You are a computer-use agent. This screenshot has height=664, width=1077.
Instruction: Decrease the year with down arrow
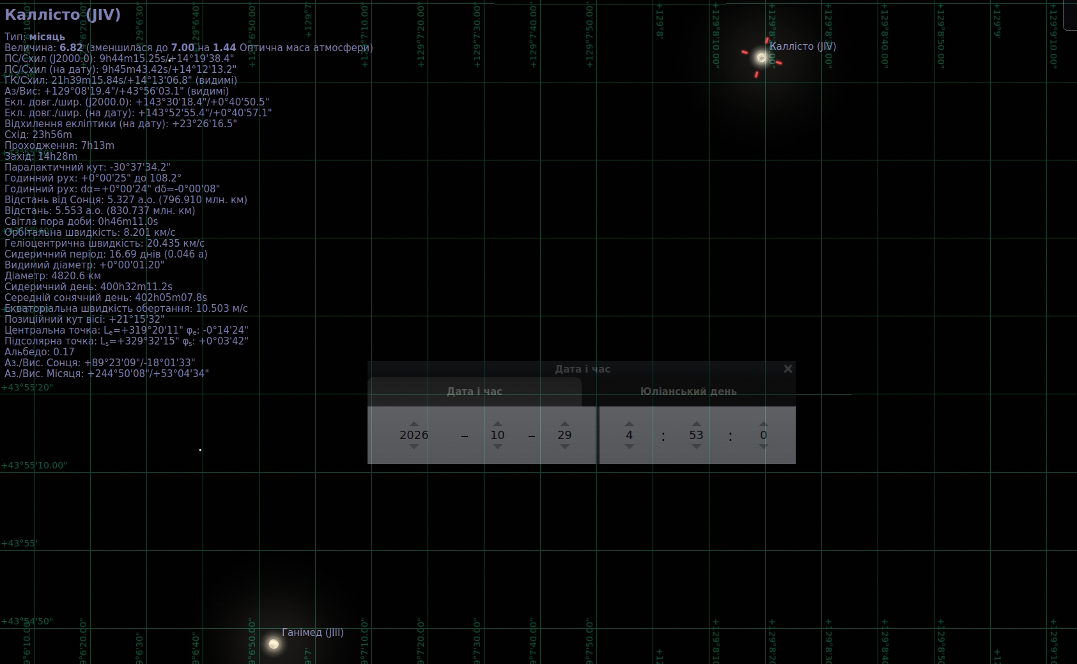point(414,446)
